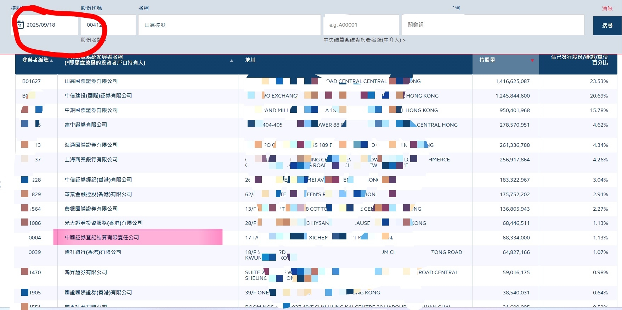This screenshot has width=622, height=310.
Task: Click the 清除 clear link
Action: pos(607,9)
